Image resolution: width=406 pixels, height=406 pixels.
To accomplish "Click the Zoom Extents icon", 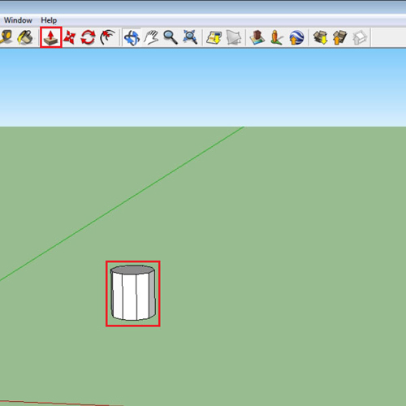I will (190, 37).
